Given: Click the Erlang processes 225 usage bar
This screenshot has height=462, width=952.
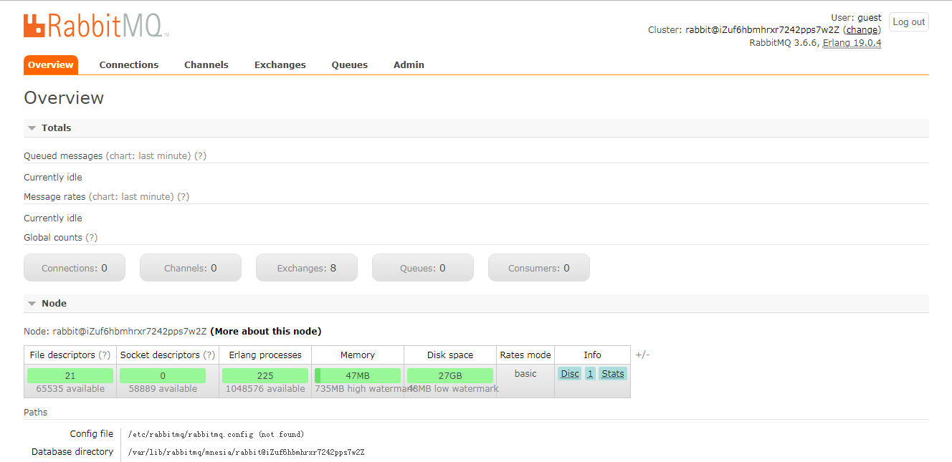Looking at the screenshot, I should point(265,375).
